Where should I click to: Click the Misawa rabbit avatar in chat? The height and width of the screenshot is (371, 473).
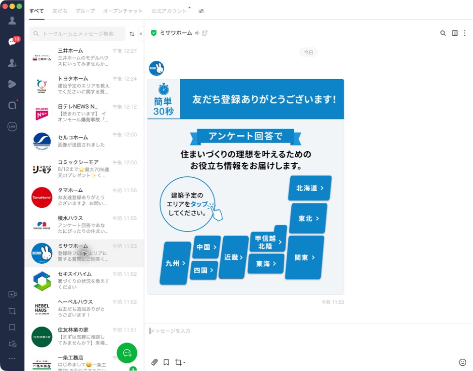point(156,68)
